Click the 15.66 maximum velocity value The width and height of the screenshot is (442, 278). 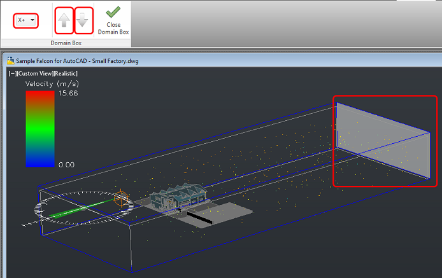[x=68, y=94]
